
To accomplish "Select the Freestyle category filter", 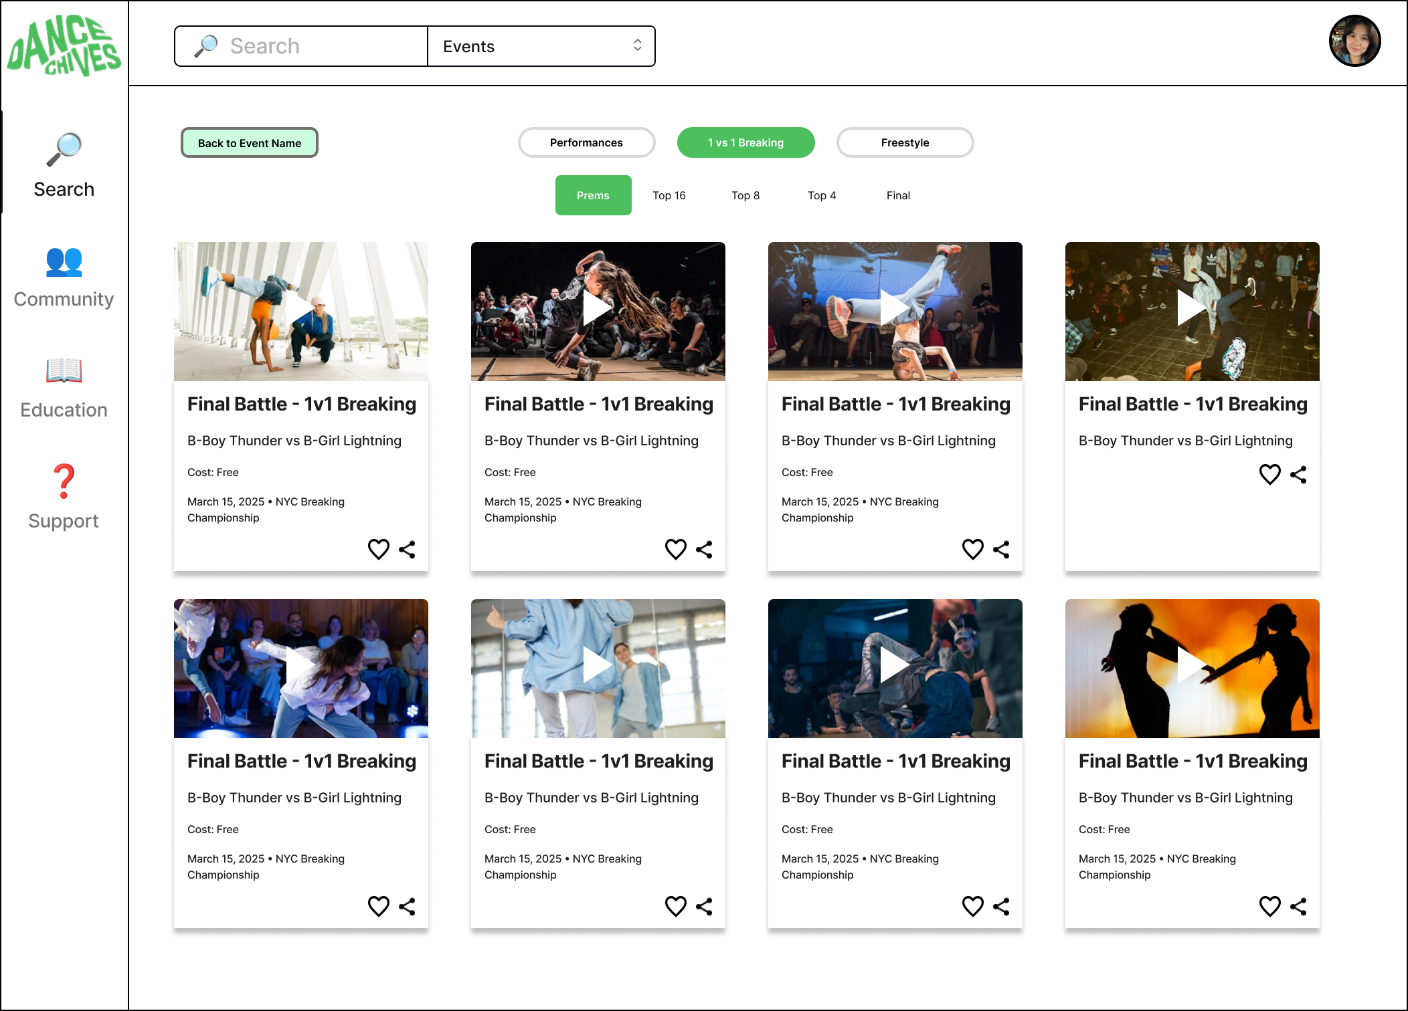I will click(x=905, y=142).
